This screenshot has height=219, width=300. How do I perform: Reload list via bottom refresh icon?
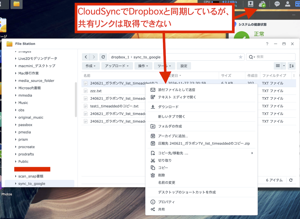tap(291, 180)
